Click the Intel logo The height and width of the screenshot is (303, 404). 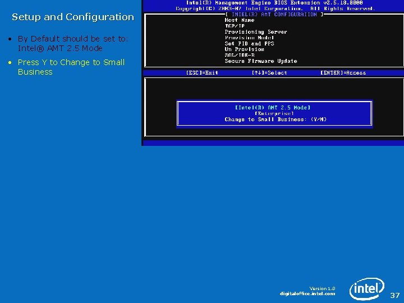366,288
